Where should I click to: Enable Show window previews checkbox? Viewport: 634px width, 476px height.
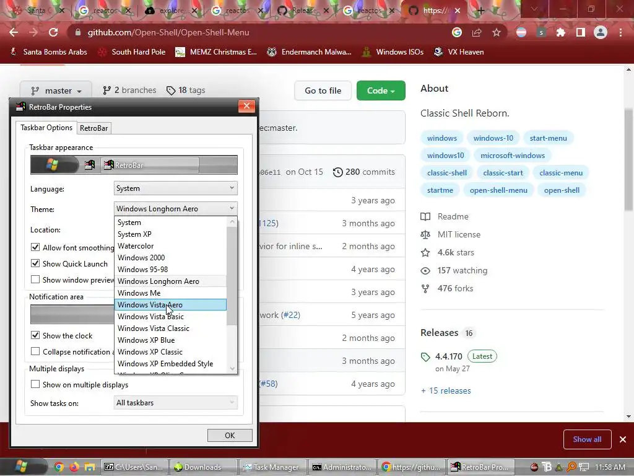(x=35, y=280)
